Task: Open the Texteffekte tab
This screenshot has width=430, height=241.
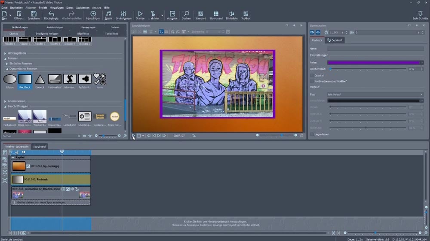Action: (x=111, y=33)
